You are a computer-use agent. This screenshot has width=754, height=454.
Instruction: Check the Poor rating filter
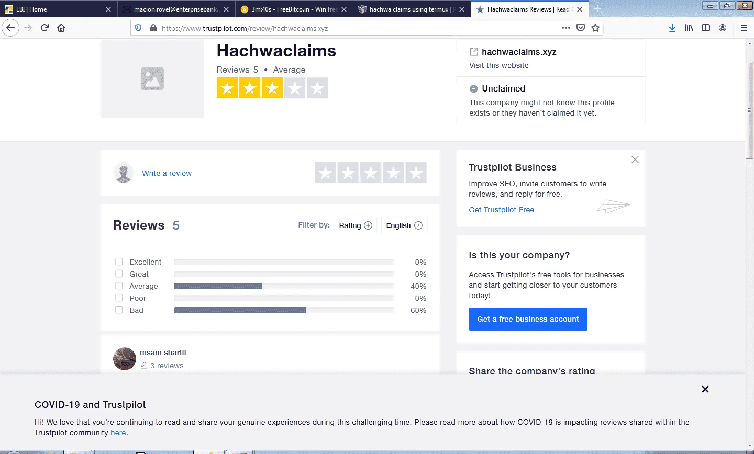tap(119, 298)
